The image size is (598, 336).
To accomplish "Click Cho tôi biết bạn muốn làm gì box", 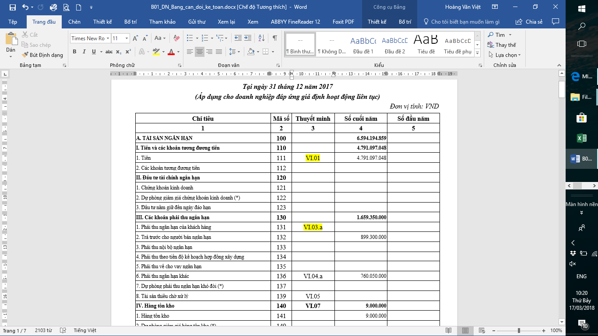I will click(x=461, y=22).
